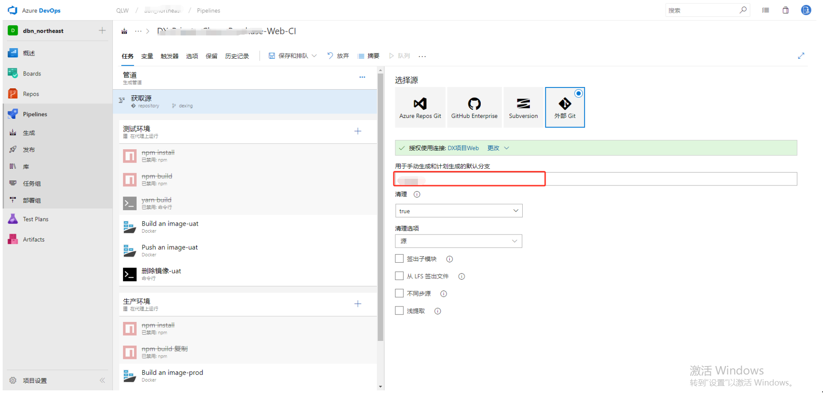Select Build an image-uat task
This screenshot has width=823, height=393.
[248, 227]
